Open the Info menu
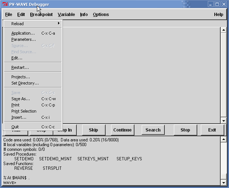 [x=84, y=15]
